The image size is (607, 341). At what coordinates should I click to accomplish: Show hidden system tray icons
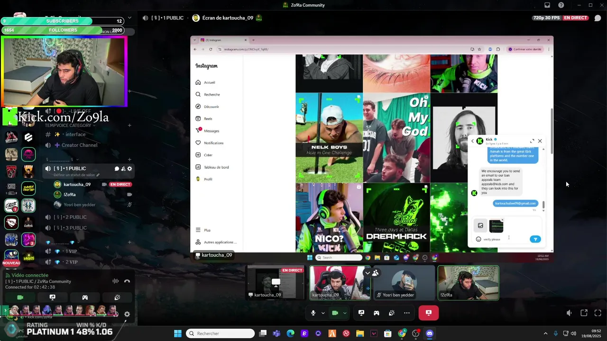coord(545,333)
